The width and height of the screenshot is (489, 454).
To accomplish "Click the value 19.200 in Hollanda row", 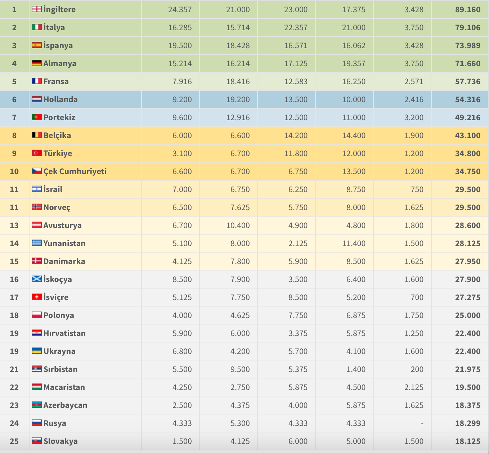I will click(x=238, y=99).
